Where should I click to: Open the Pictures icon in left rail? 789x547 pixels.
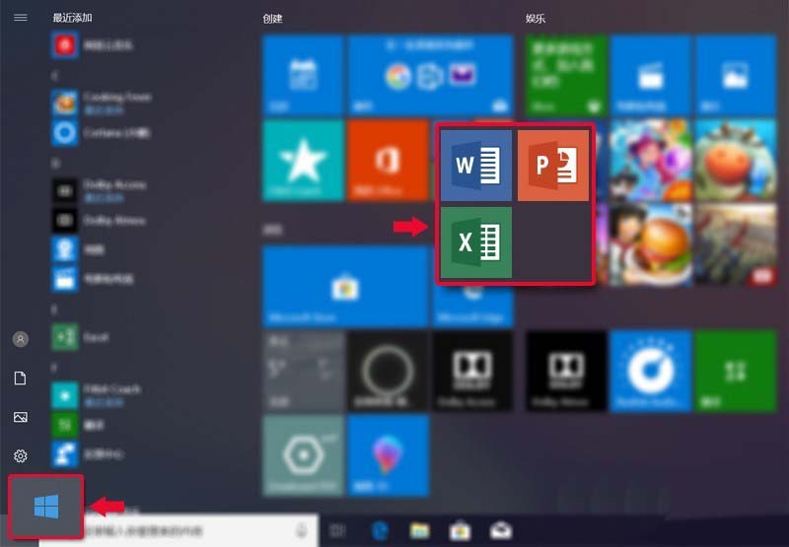point(21,417)
